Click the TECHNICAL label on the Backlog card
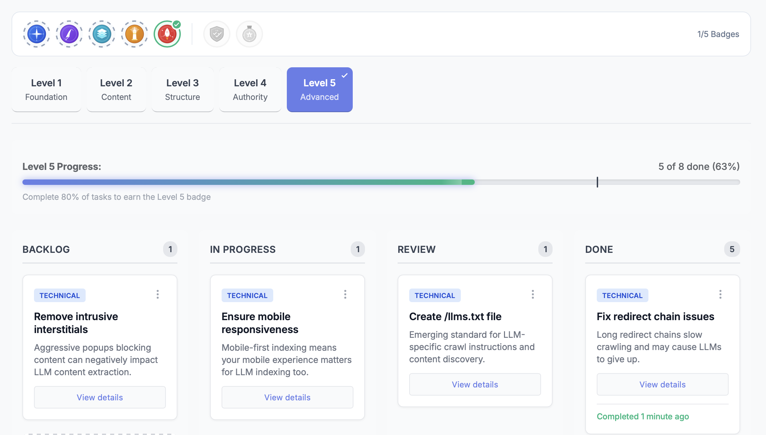Screen dimensions: 766x435 coord(59,295)
